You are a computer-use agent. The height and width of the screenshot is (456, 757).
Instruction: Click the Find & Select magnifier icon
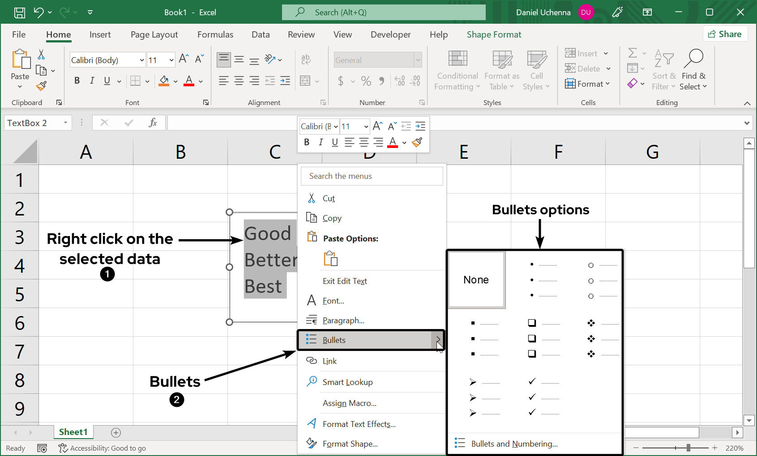pyautogui.click(x=693, y=58)
